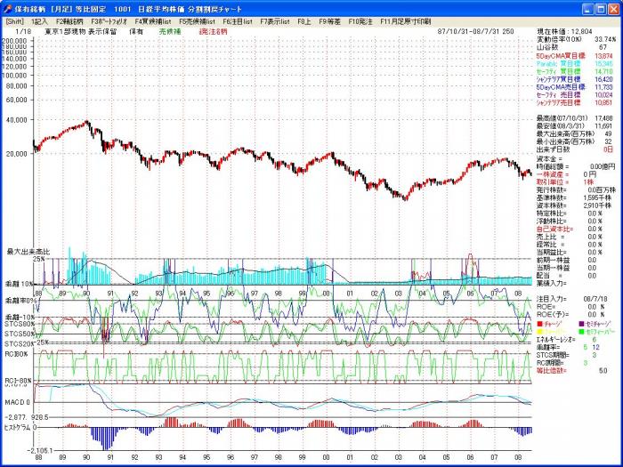The width and height of the screenshot is (623, 467).
Task: Click the RCI80% axis label
Action: click(16, 353)
